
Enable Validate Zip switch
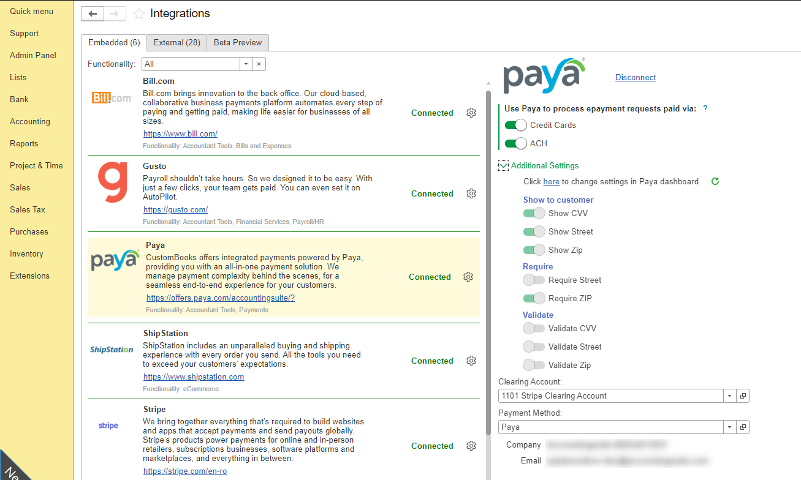point(534,365)
